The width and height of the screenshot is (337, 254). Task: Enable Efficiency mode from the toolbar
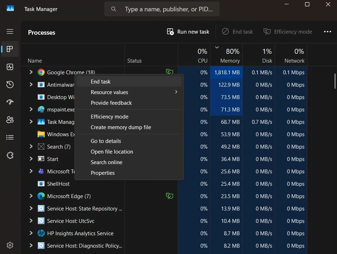[288, 31]
